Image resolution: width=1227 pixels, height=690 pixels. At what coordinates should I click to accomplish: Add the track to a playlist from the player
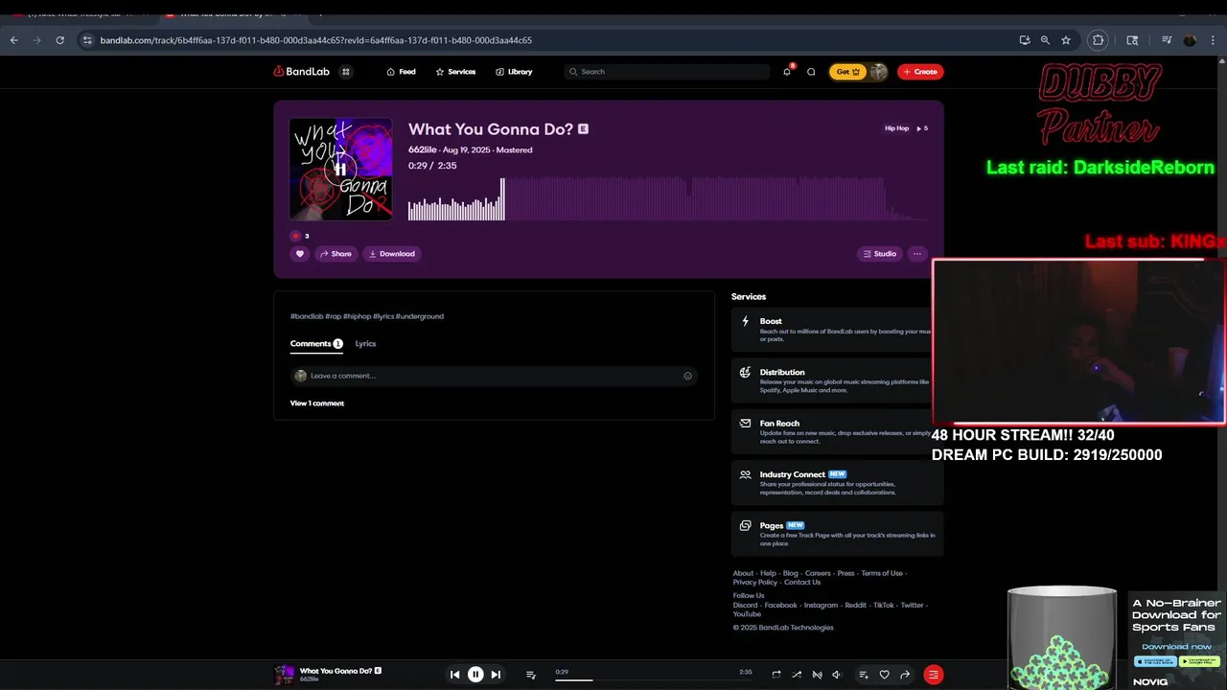point(864,675)
